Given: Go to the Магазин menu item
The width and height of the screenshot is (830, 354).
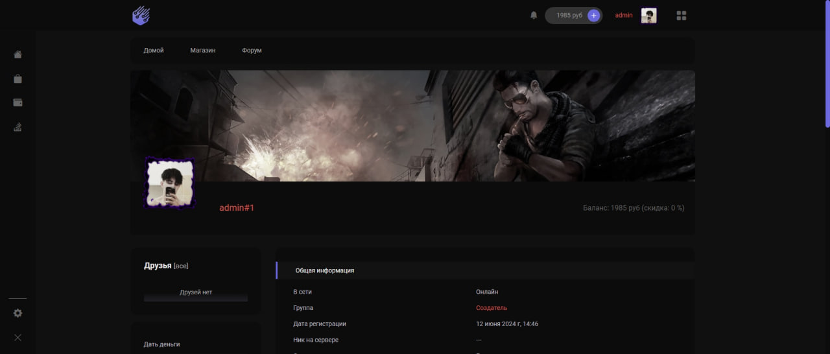Looking at the screenshot, I should tap(203, 51).
